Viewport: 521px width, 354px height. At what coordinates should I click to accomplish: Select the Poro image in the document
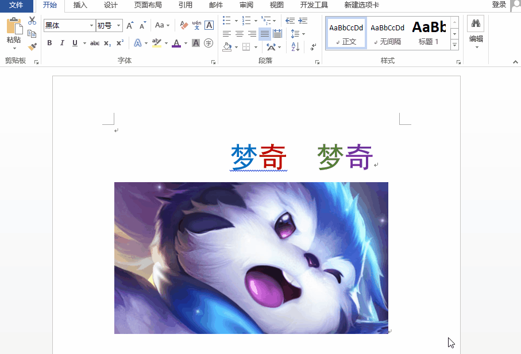click(x=251, y=258)
